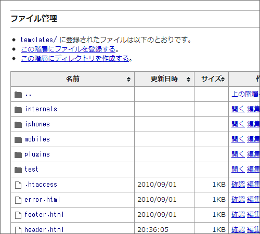The image size is (260, 234).
Task: Click 編集 link for header.html file
Action: click(x=253, y=230)
